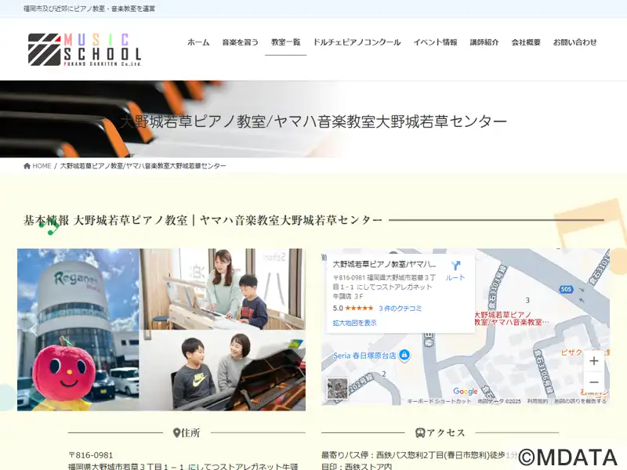Open ドルチェピアノコンクール menu item
627x470 pixels.
coord(357,42)
